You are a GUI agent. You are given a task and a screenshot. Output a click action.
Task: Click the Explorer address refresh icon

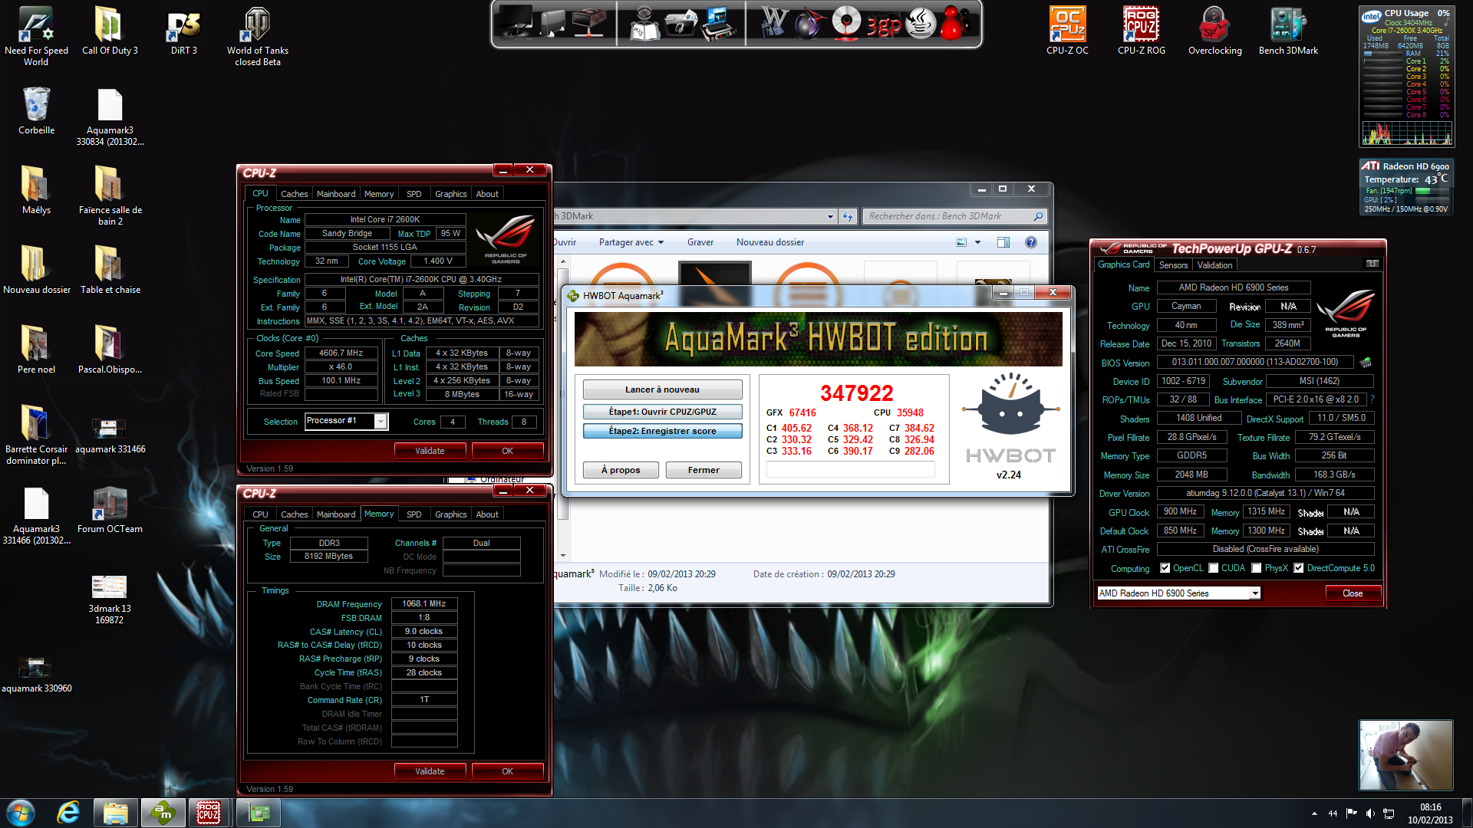point(848,216)
